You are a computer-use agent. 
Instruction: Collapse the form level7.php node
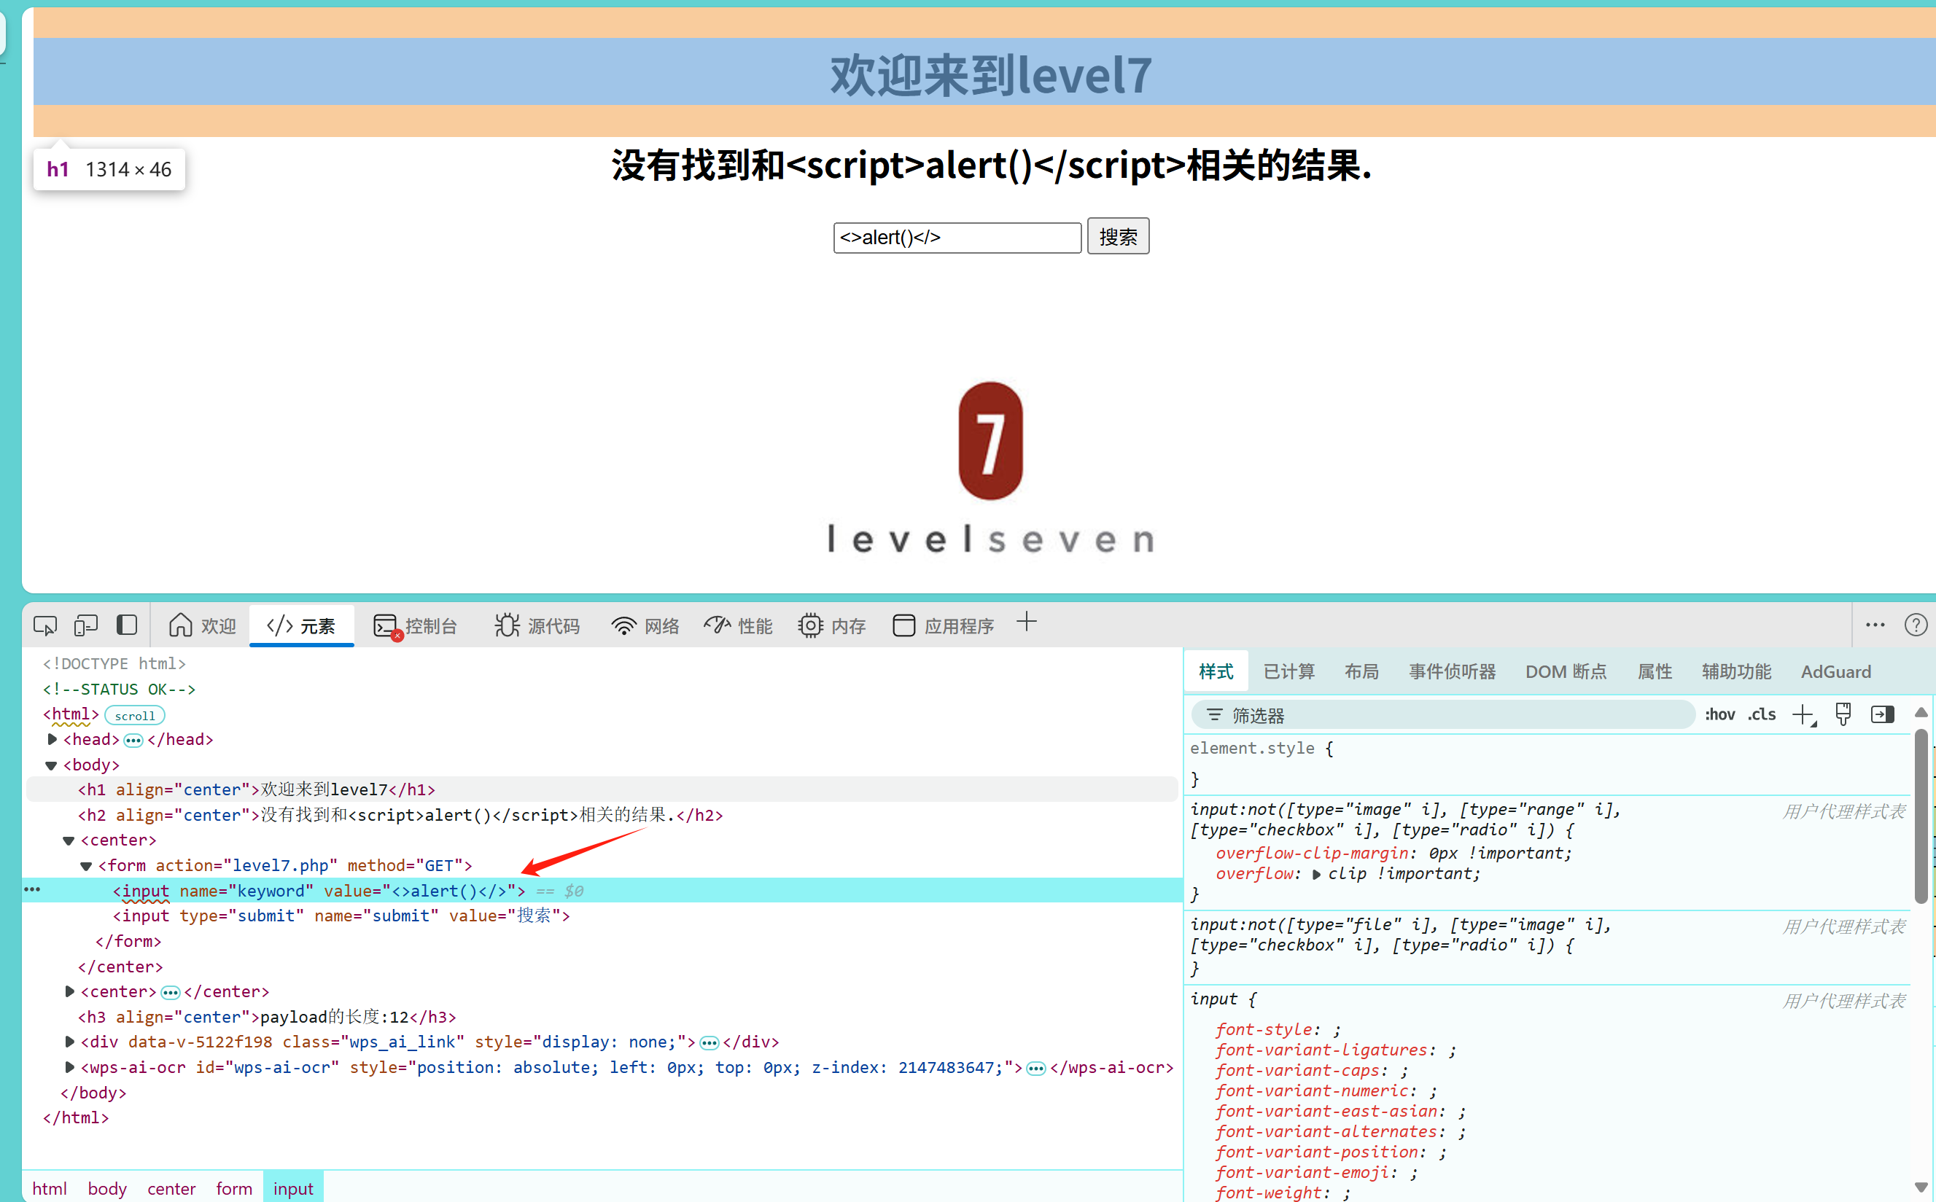(x=86, y=866)
